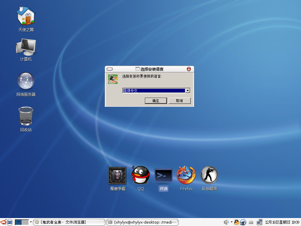Click the QQ tray icon in the panel

coord(237,222)
